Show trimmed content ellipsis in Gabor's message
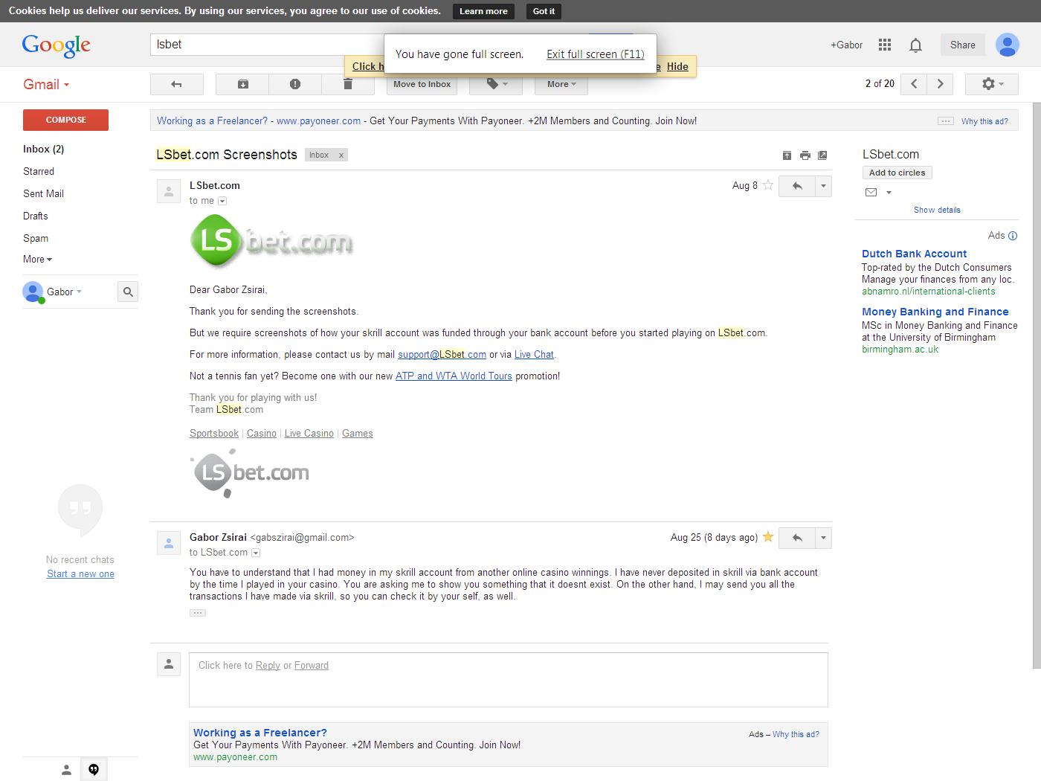This screenshot has height=781, width=1041. pos(197,613)
